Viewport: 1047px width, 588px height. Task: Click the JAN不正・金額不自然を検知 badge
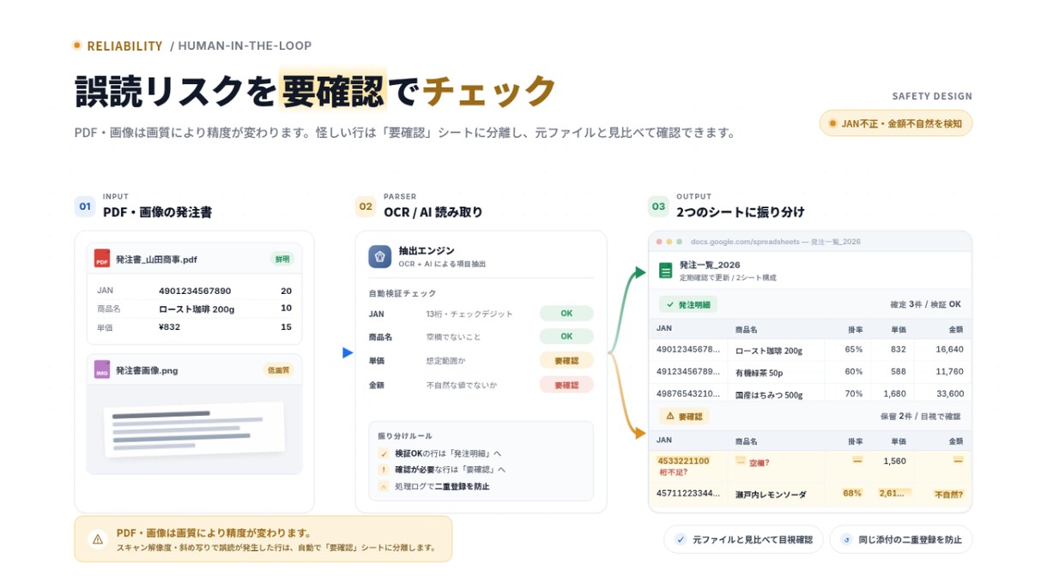point(896,123)
